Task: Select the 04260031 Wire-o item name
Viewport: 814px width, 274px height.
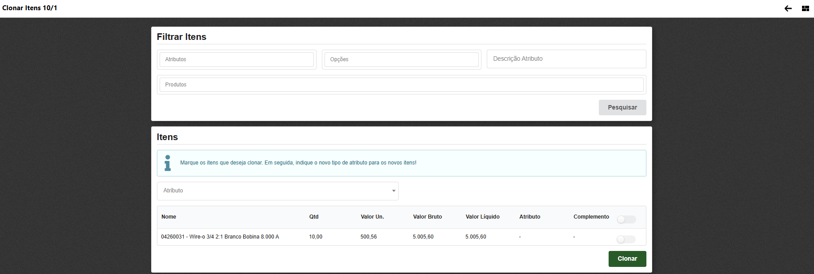Action: pos(220,237)
